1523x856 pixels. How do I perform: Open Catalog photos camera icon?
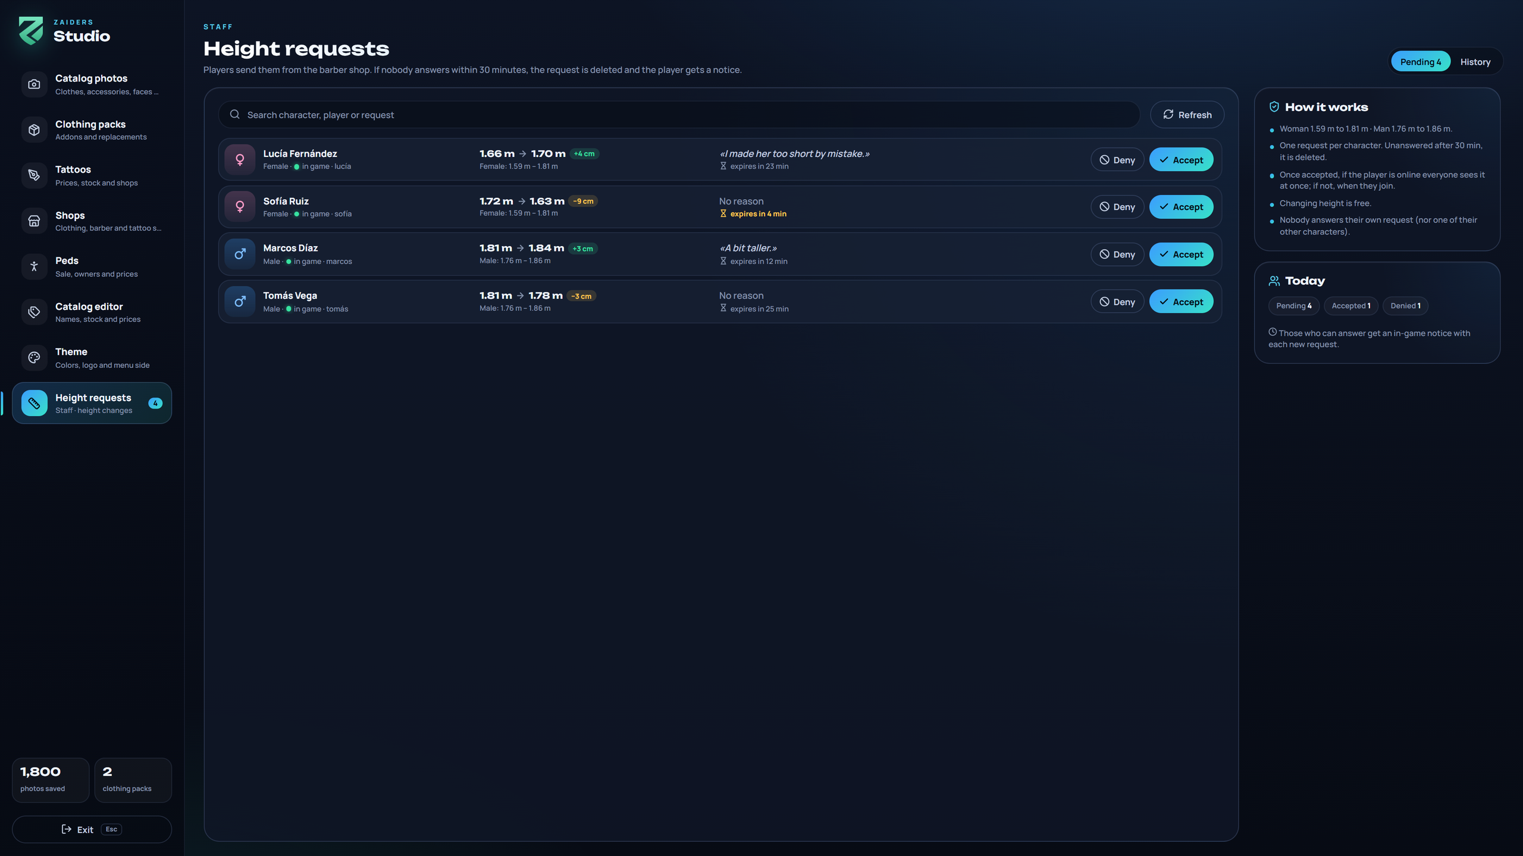click(x=34, y=84)
